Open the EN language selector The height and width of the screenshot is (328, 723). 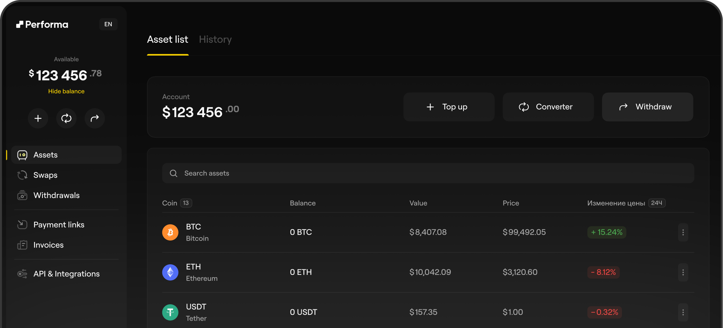[x=108, y=24]
